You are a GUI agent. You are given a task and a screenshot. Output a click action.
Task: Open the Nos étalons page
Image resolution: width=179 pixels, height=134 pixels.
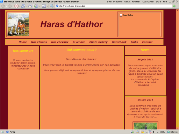tap(39, 42)
